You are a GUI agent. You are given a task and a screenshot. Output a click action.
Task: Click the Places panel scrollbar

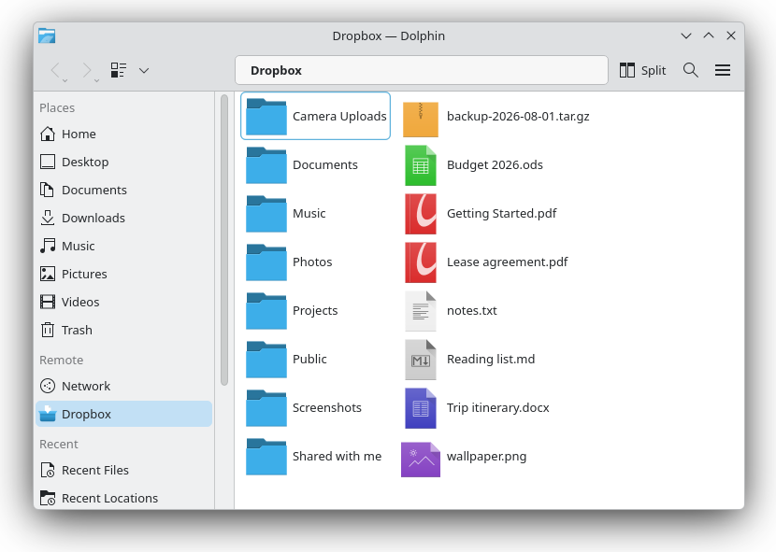(224, 240)
